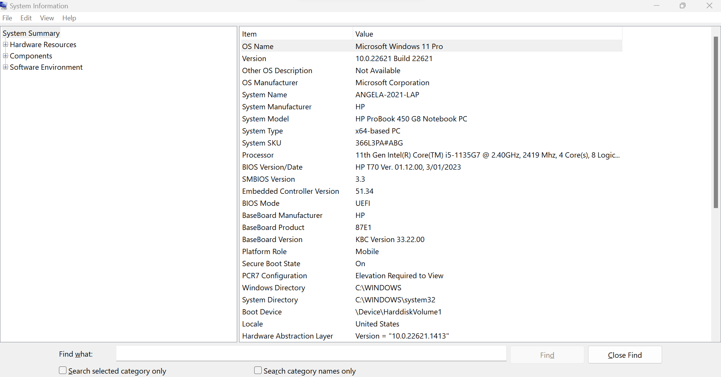Select System Summary in the tree
Image resolution: width=721 pixels, height=377 pixels.
(31, 33)
